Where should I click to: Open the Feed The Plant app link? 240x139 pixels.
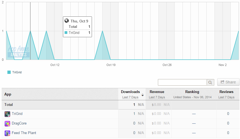pyautogui.click(x=24, y=133)
